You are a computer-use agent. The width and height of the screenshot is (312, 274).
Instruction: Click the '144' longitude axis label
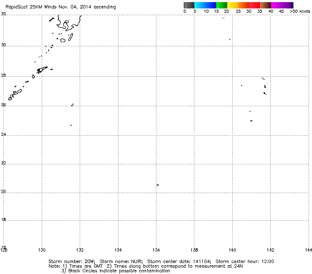point(308,250)
